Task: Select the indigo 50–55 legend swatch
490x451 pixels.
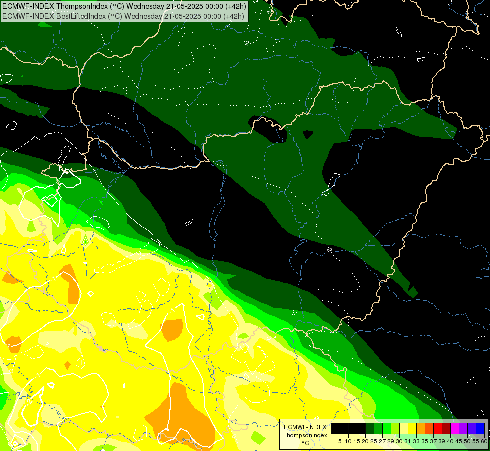Action: [472, 428]
